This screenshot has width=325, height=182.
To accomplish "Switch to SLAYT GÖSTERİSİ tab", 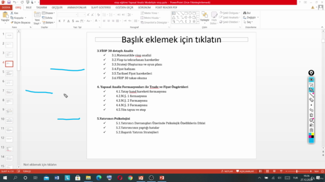I will pyautogui.click(x=101, y=8).
